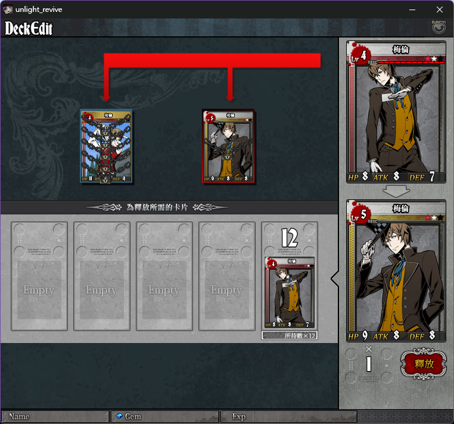Click the BACK arrow icon

439,27
